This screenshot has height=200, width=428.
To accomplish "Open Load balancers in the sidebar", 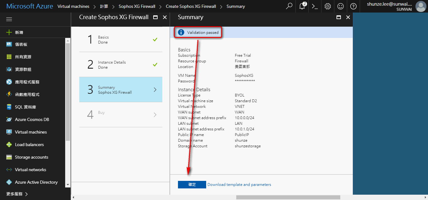I will click(x=33, y=145).
